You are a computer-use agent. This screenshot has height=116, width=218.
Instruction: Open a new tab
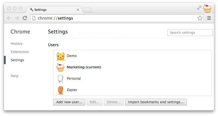click(x=87, y=10)
